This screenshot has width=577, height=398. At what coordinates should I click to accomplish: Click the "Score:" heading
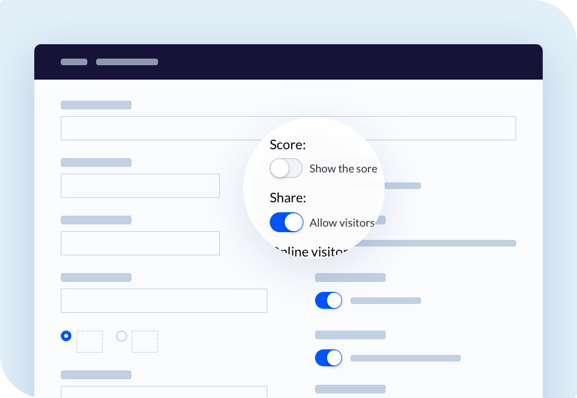pos(288,145)
